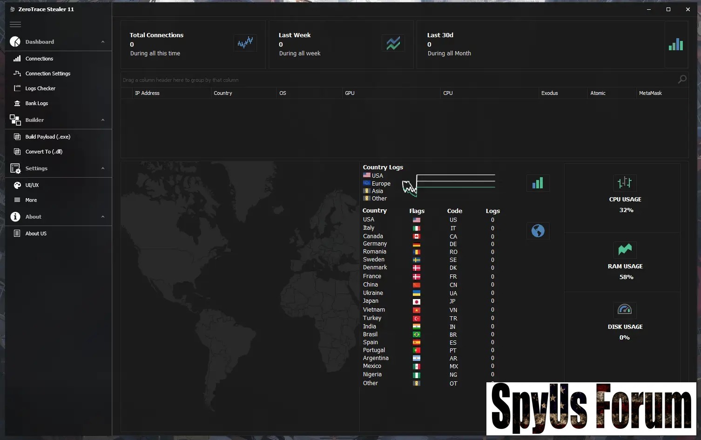Collapse the Settings section chevron
This screenshot has width=701, height=440.
pyautogui.click(x=103, y=168)
